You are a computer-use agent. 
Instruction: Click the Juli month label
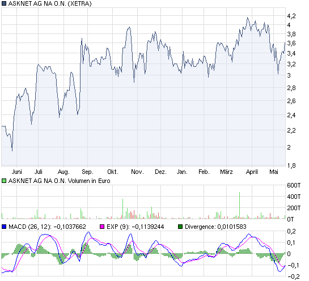(38, 172)
